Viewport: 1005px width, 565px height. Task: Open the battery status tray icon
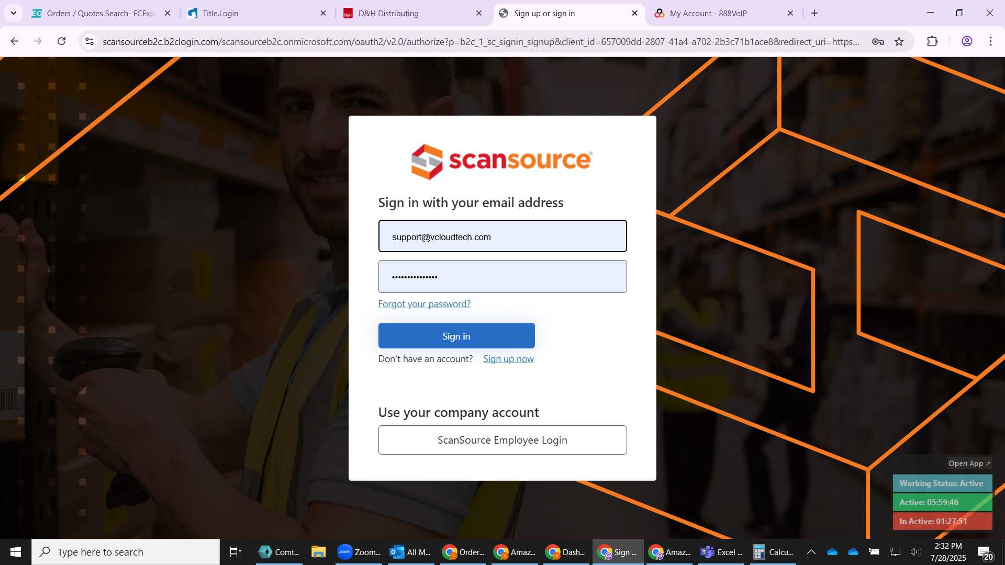874,552
